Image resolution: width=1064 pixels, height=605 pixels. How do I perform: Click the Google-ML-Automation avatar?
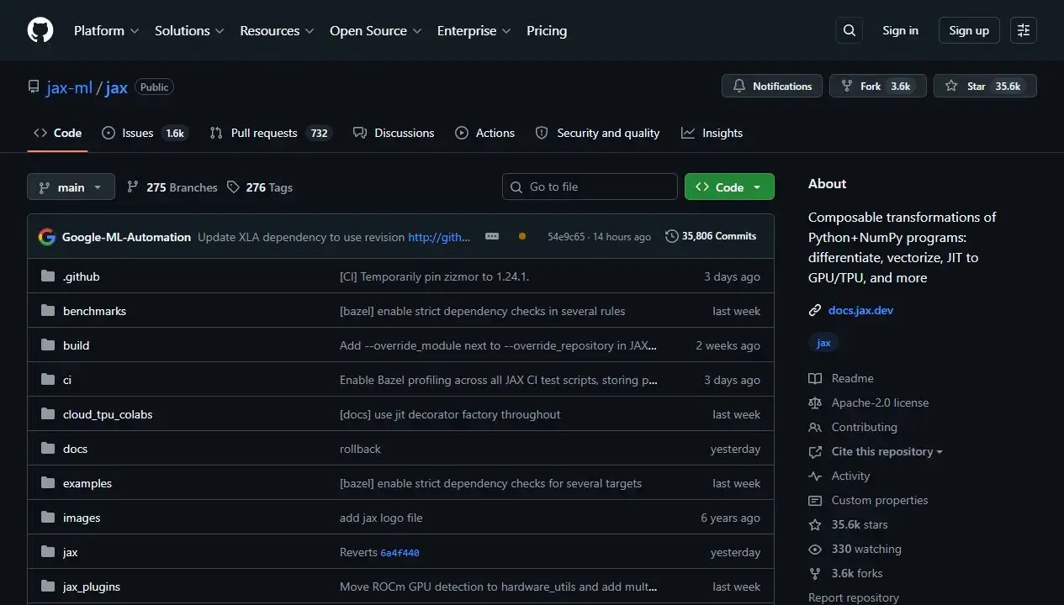pyautogui.click(x=47, y=237)
